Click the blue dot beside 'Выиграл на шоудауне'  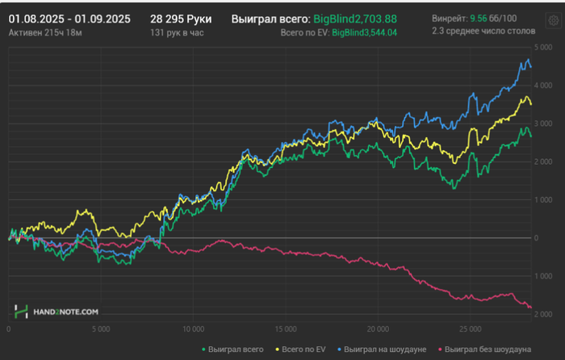[340, 350]
